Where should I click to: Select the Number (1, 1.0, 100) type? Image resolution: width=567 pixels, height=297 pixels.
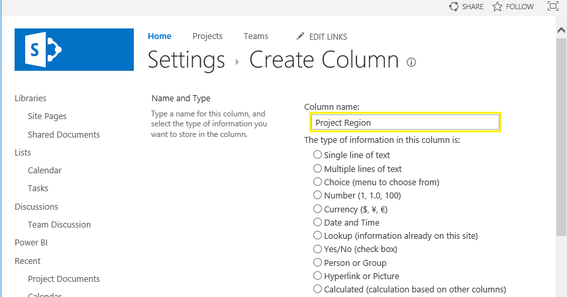coord(317,195)
